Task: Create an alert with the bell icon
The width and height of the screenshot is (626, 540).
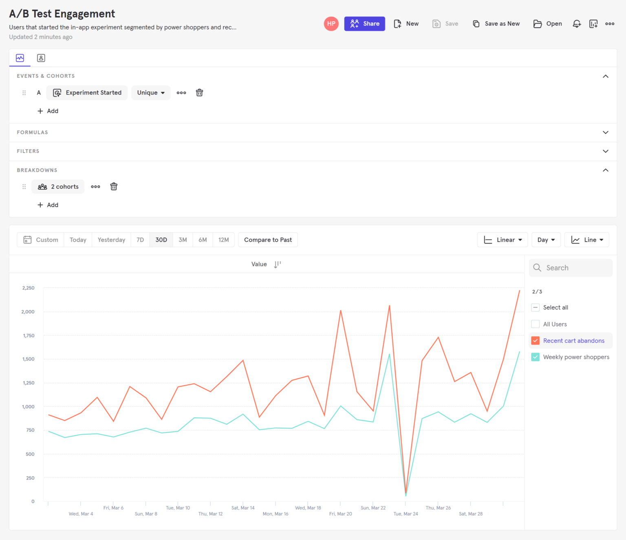Action: (577, 24)
